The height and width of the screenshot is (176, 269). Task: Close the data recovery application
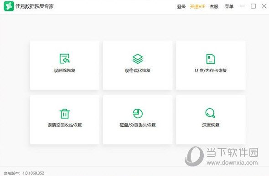264,6
